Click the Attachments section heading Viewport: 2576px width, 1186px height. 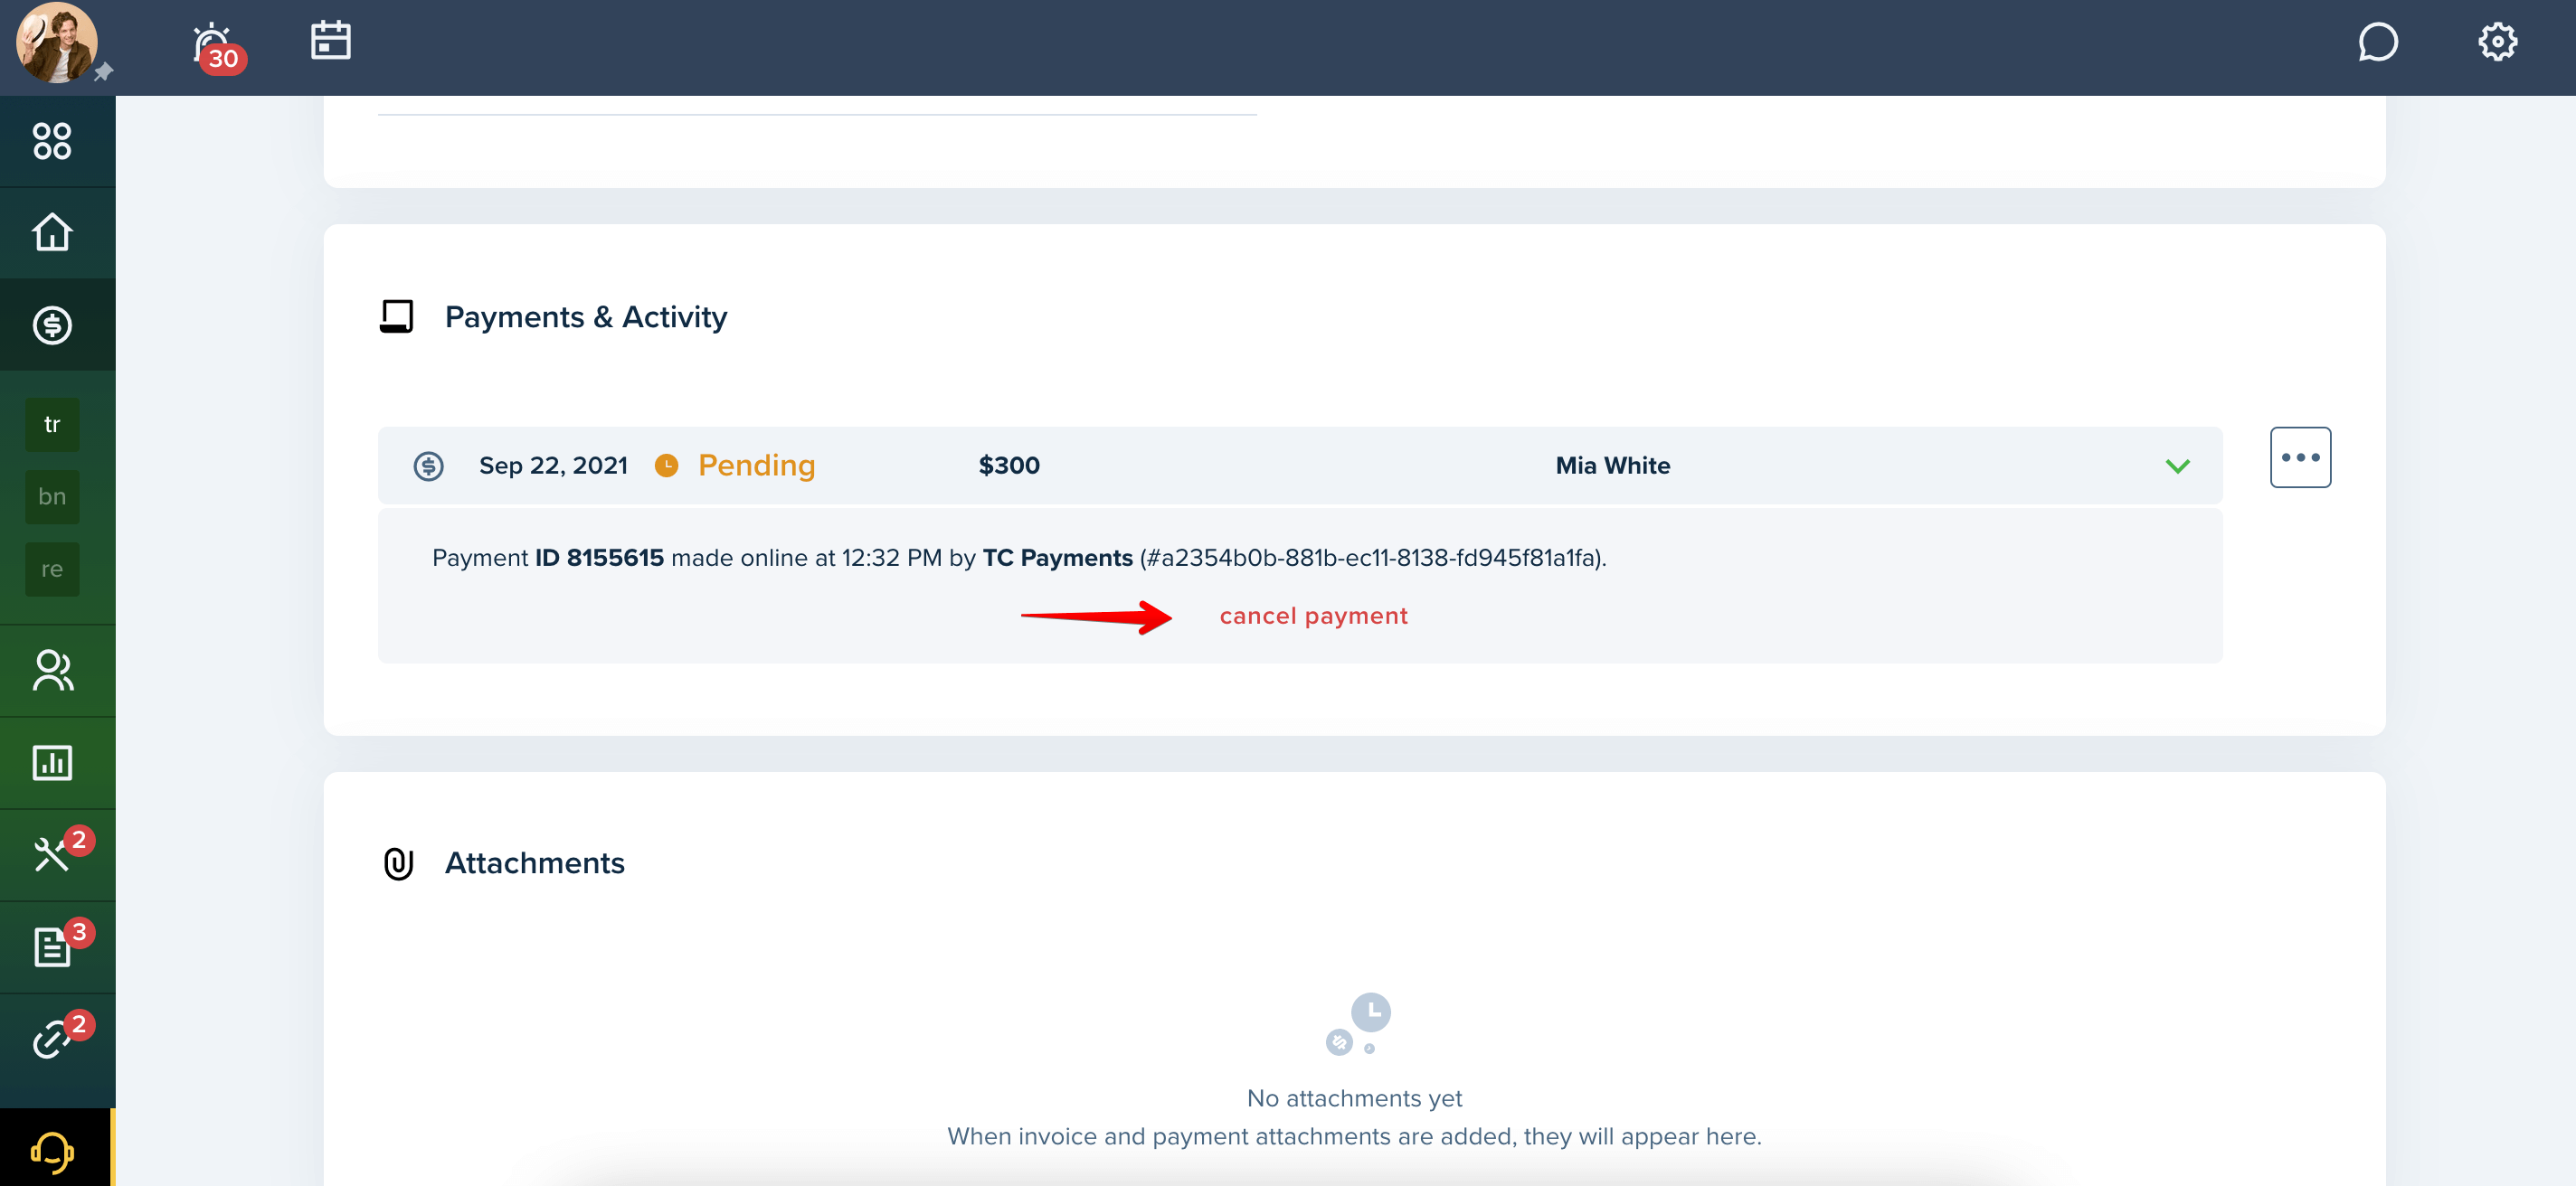pyautogui.click(x=535, y=863)
